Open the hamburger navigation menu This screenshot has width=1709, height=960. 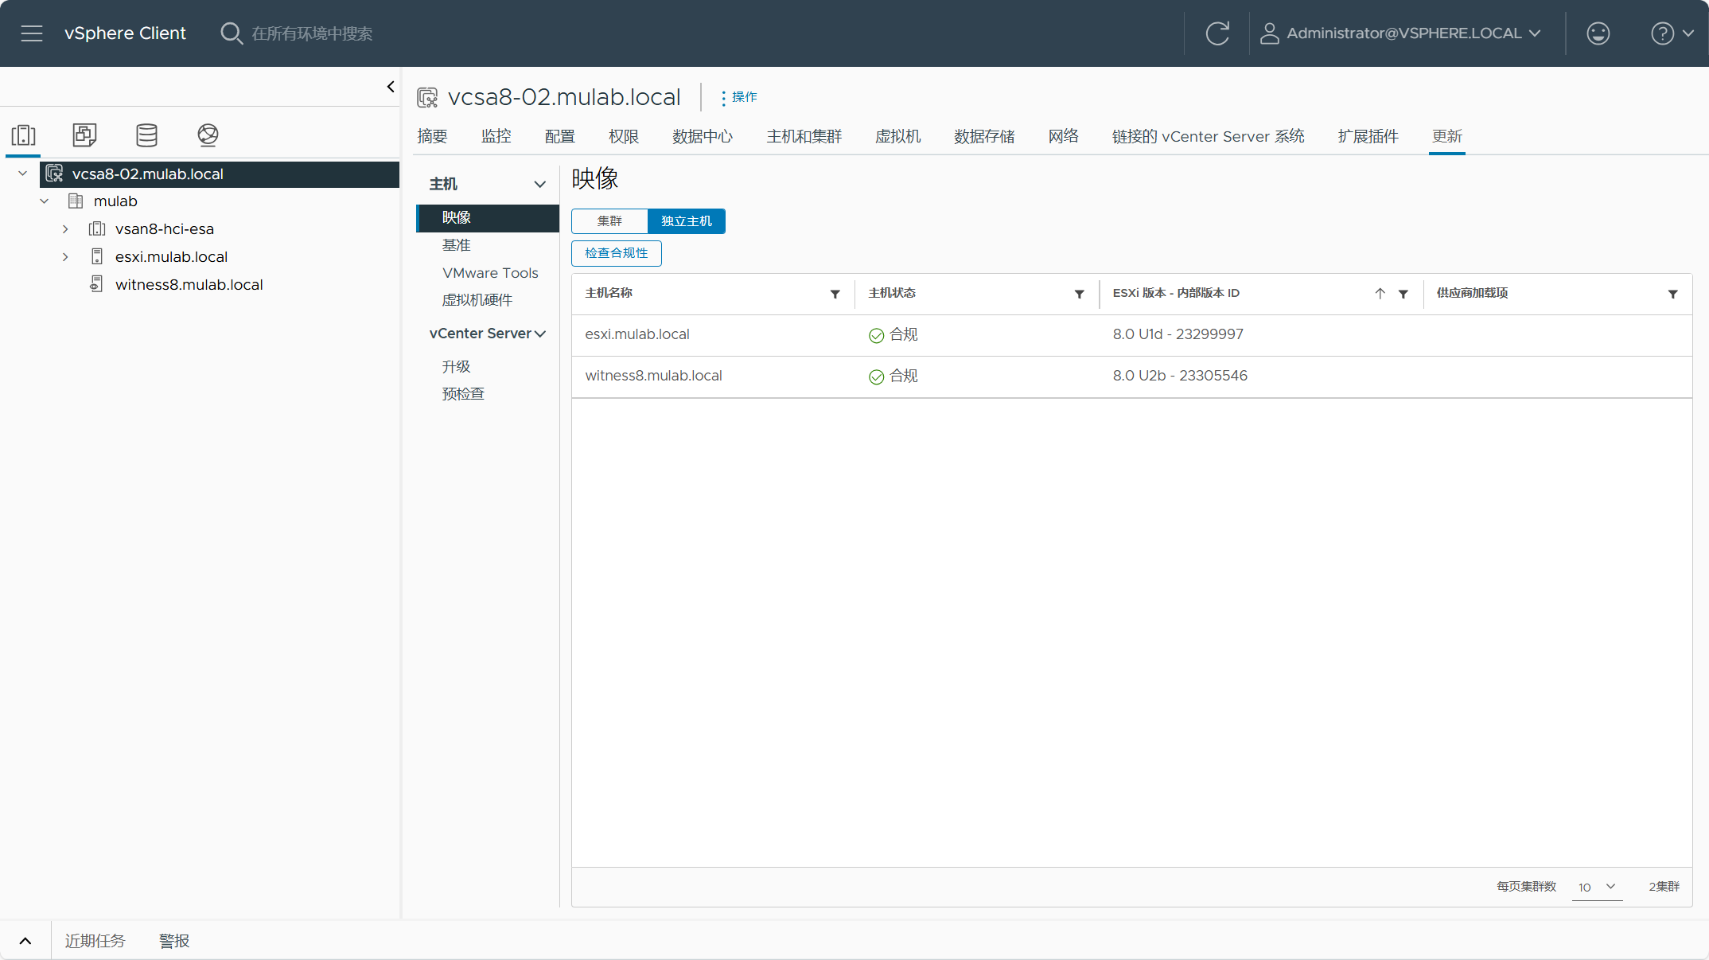[32, 33]
